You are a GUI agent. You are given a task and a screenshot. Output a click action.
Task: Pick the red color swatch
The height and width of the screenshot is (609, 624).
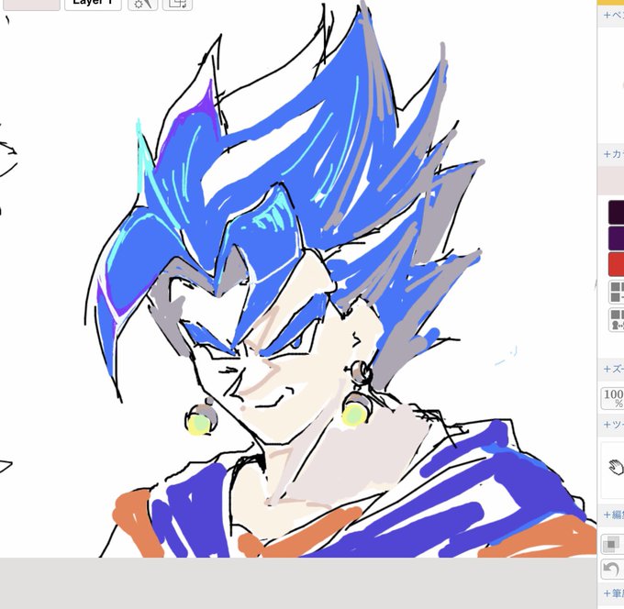616,264
